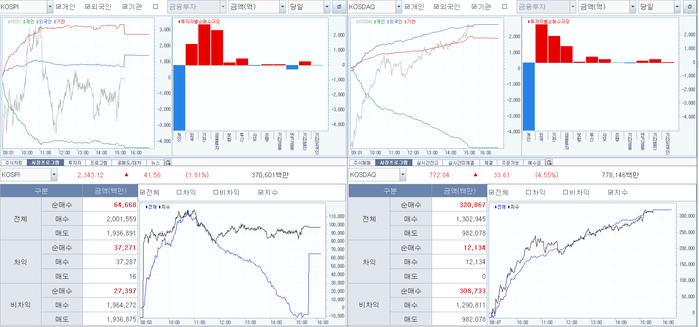
Task: Uncheck 전체 in KOSDAQ program chart
Action: pos(492,192)
